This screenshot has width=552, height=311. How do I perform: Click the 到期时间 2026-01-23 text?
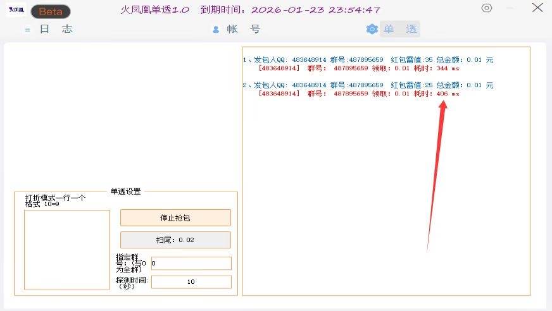point(290,10)
